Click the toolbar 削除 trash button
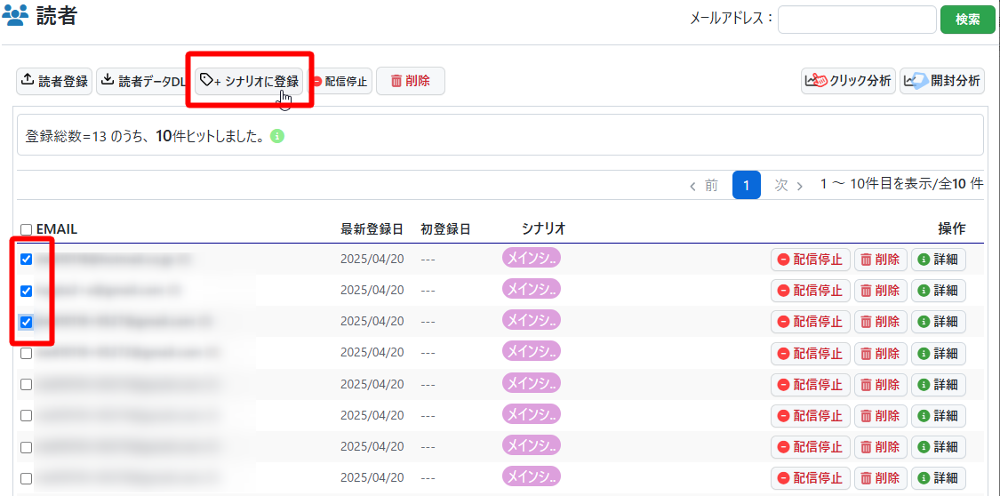Screen dimensions: 1000x496 click(410, 81)
